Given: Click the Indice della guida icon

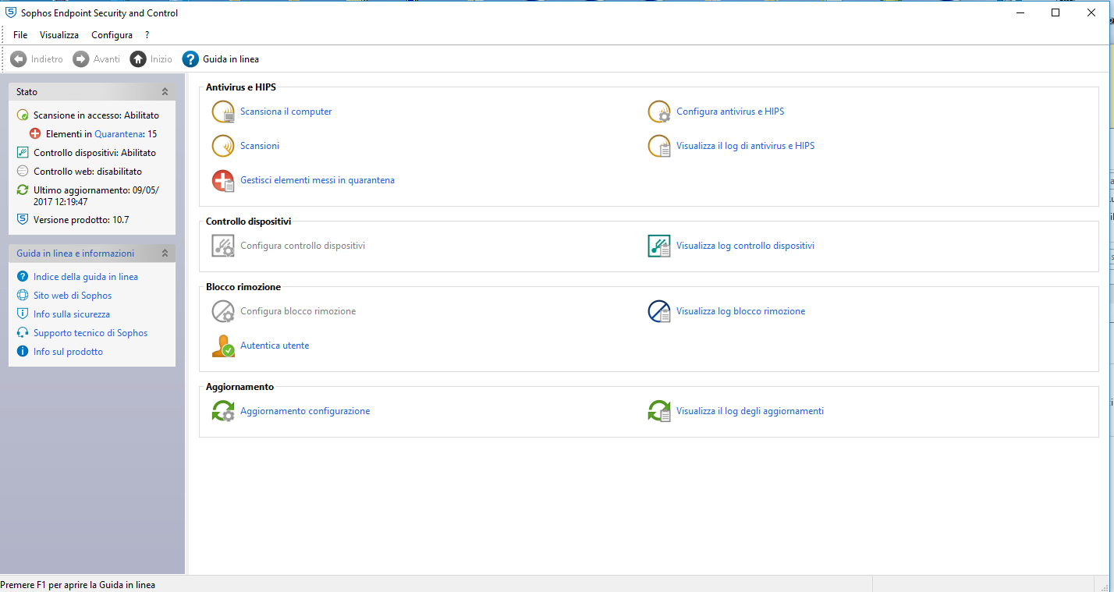Looking at the screenshot, I should [x=23, y=277].
